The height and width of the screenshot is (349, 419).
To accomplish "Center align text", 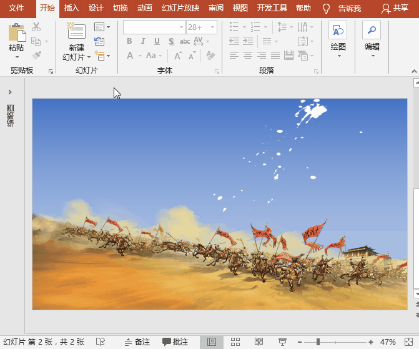I will [248, 56].
